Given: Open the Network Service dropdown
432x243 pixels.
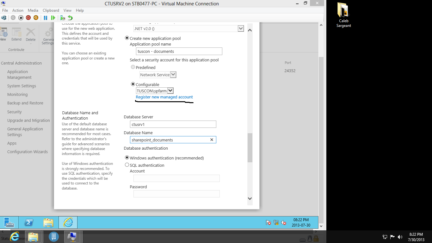Looking at the screenshot, I should coord(173,75).
